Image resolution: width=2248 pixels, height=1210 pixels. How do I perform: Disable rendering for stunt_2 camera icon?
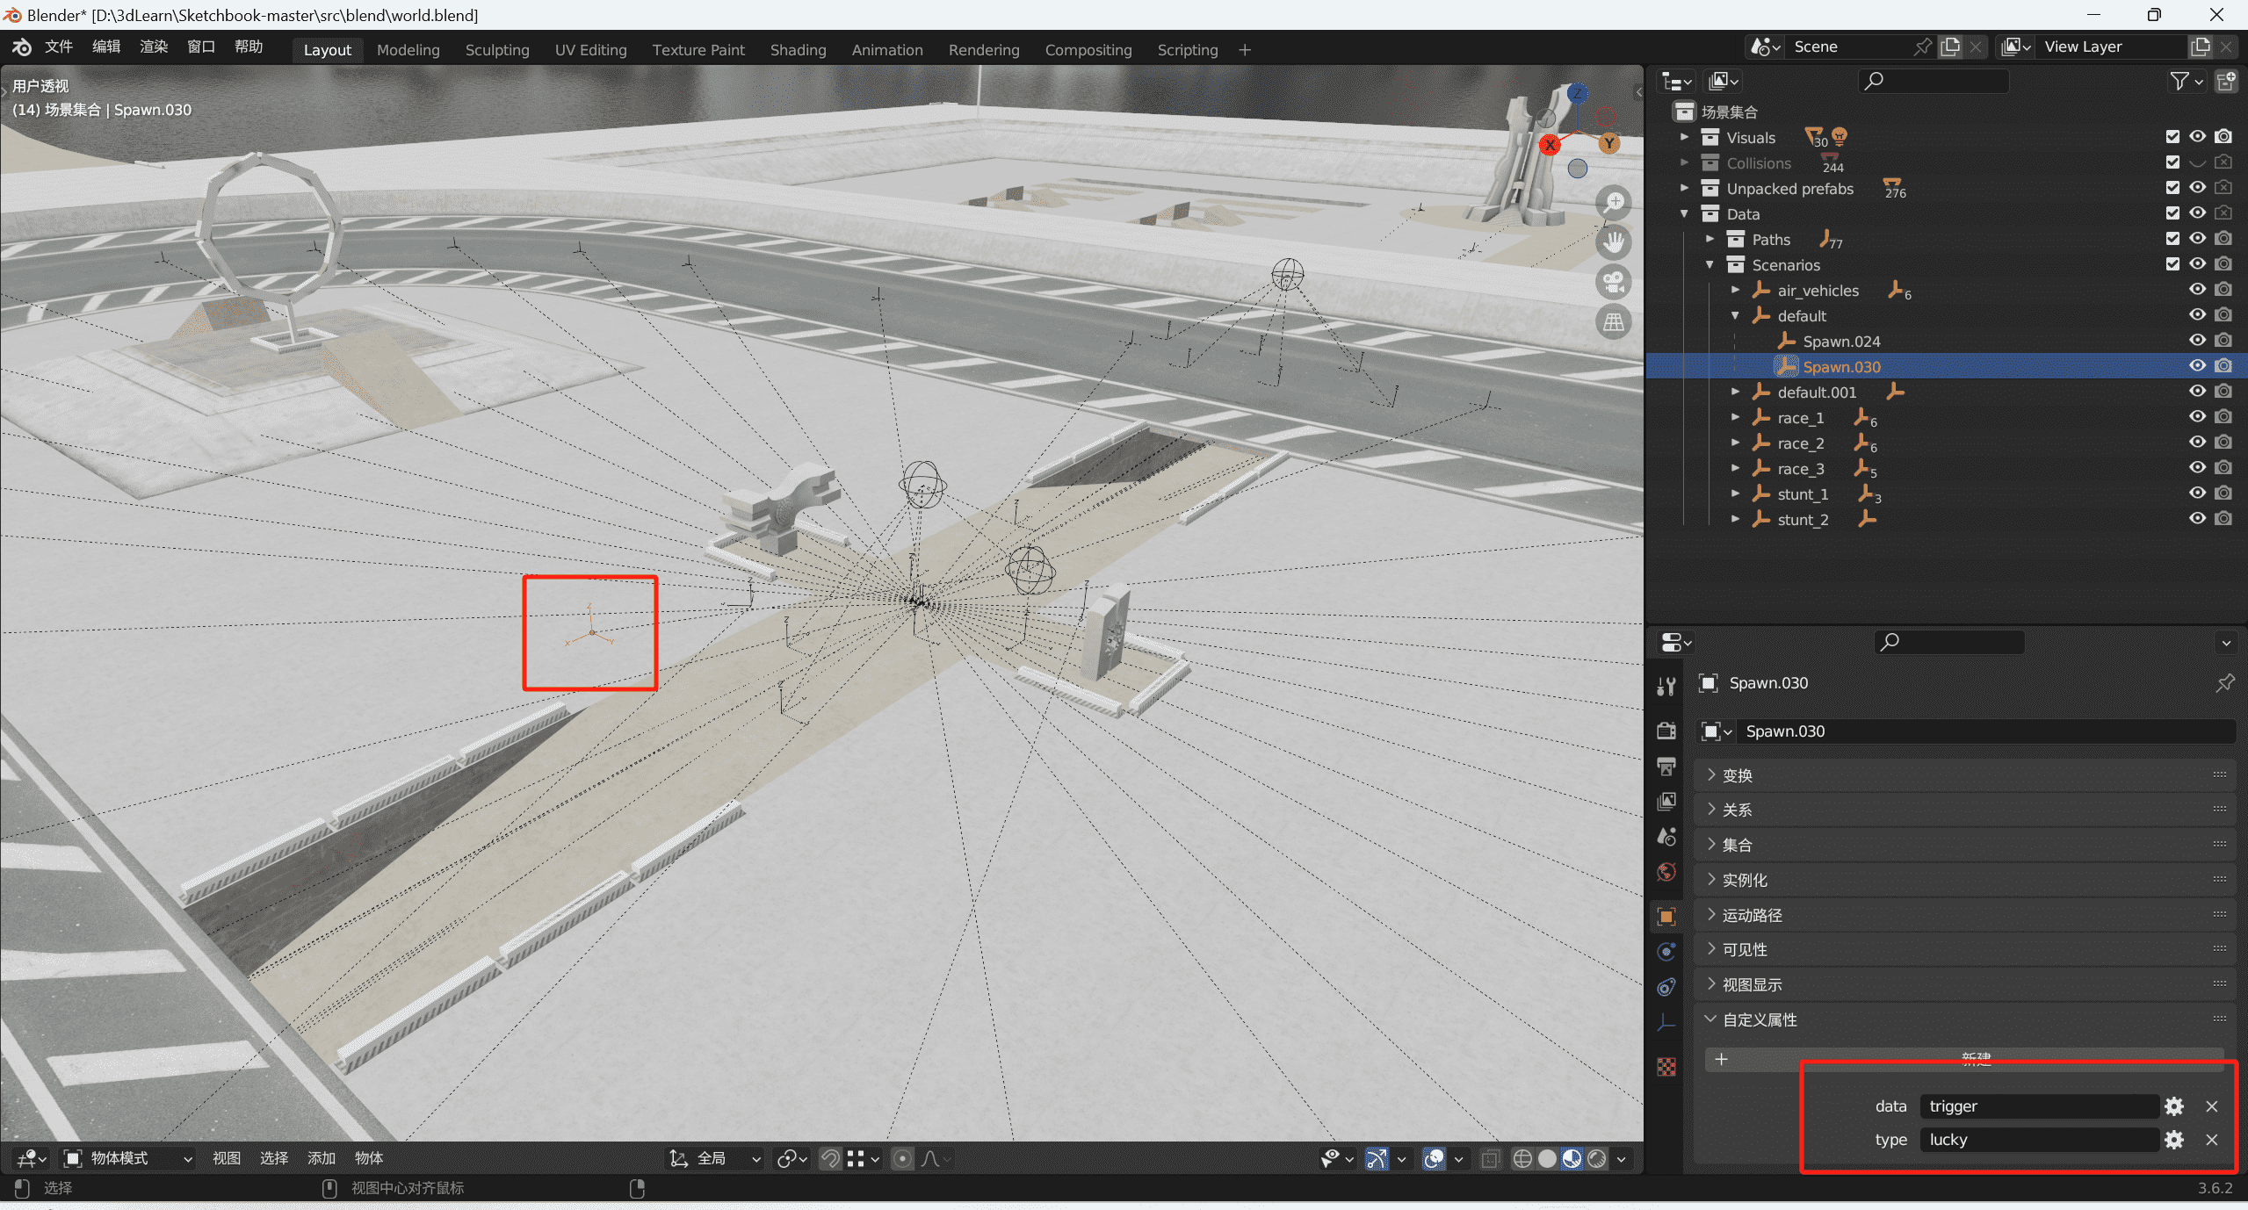point(2223,519)
